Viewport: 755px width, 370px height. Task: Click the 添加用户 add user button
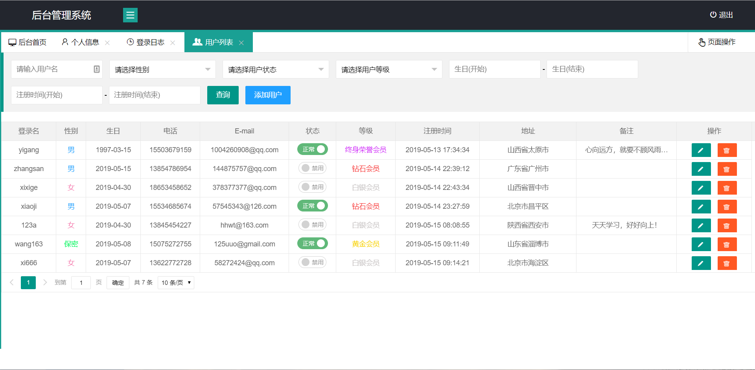268,95
